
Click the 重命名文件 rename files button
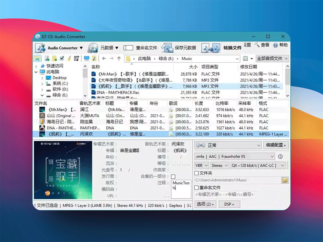140,48
